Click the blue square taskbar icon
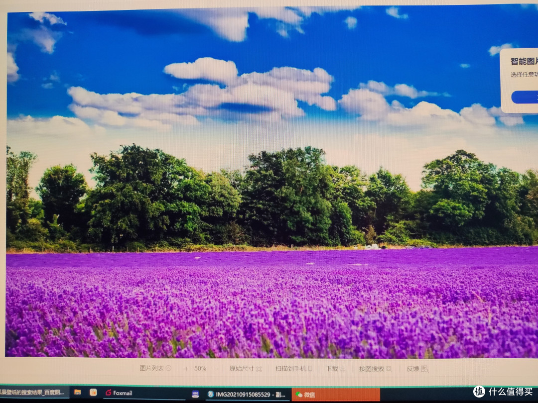The image size is (538, 403). [x=195, y=394]
